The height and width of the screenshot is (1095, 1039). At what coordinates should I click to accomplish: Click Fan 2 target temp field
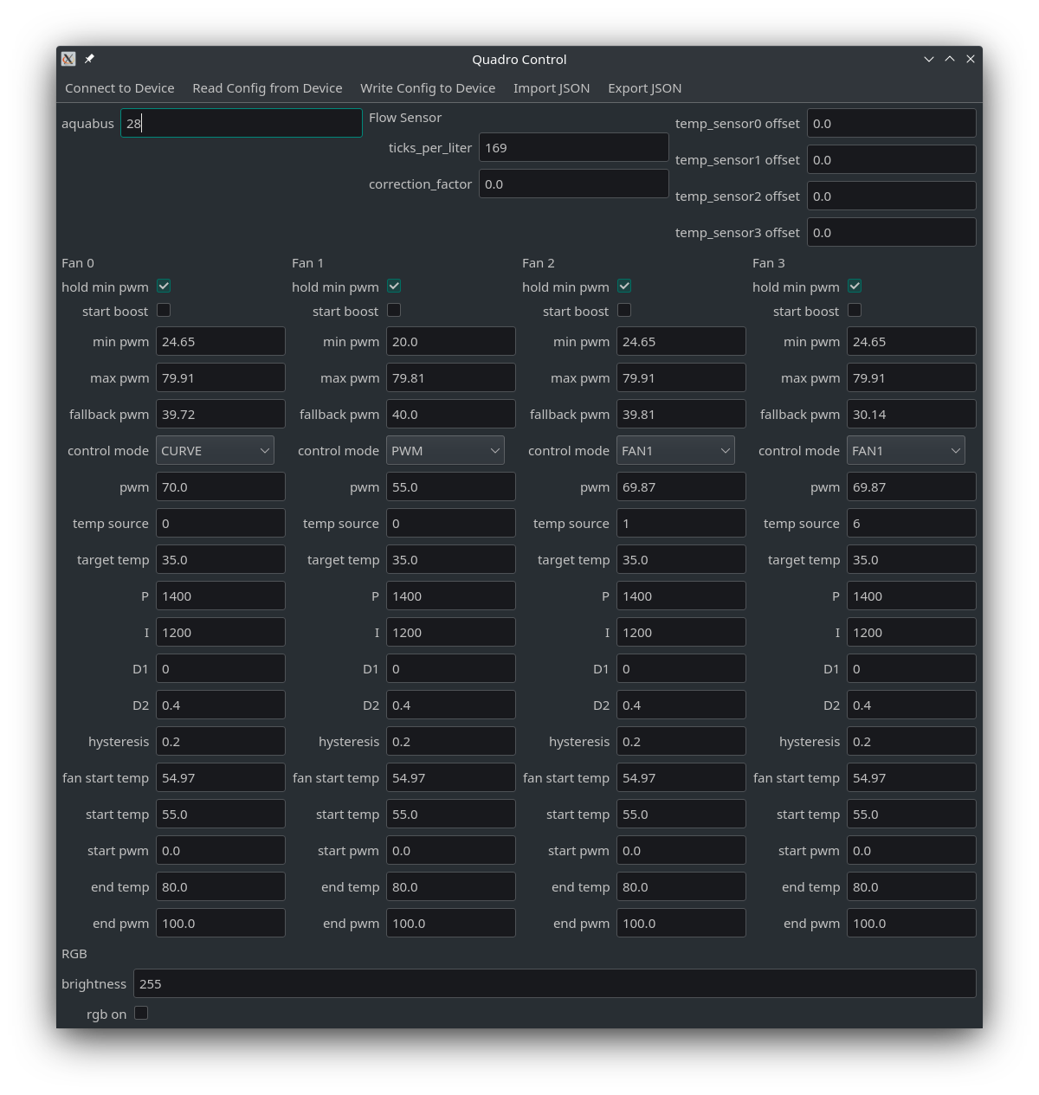[x=681, y=559]
